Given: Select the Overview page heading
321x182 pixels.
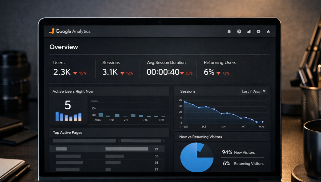Looking at the screenshot, I should (x=64, y=47).
